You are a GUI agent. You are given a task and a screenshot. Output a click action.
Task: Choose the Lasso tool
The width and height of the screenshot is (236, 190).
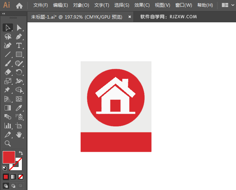click(8, 36)
